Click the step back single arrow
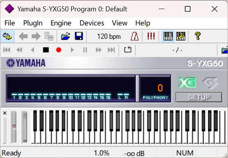This screenshot has width=228, height=158. pyautogui.click(x=33, y=50)
